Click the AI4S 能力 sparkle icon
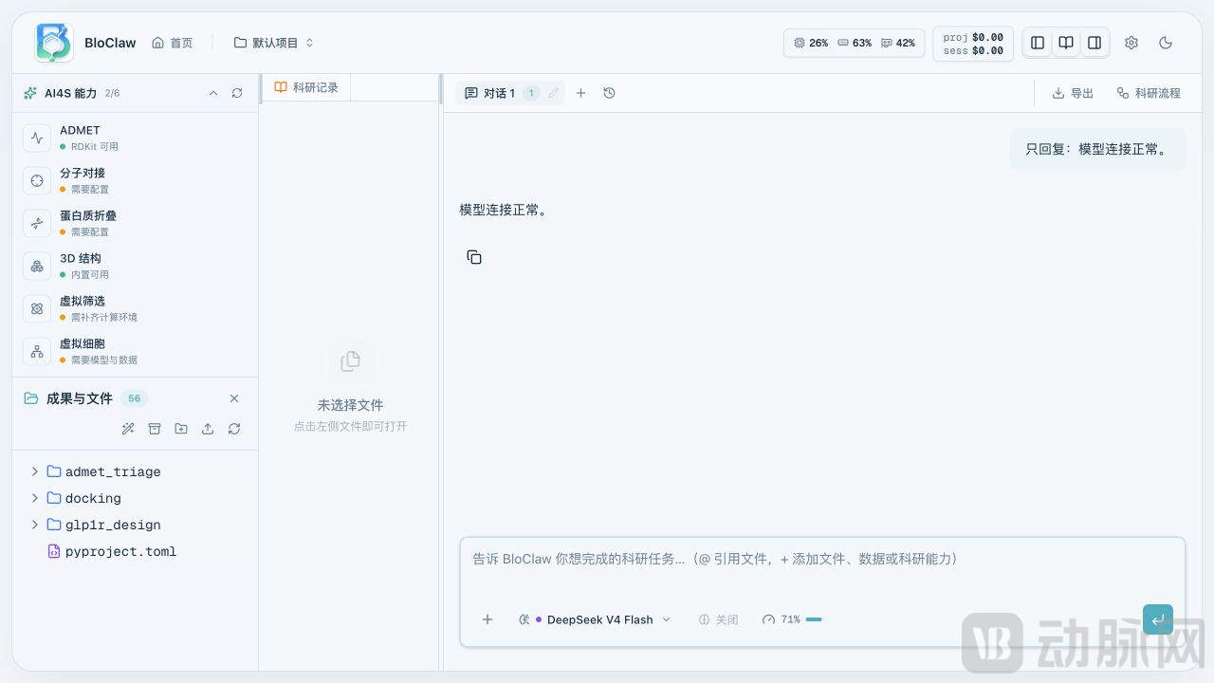 30,93
